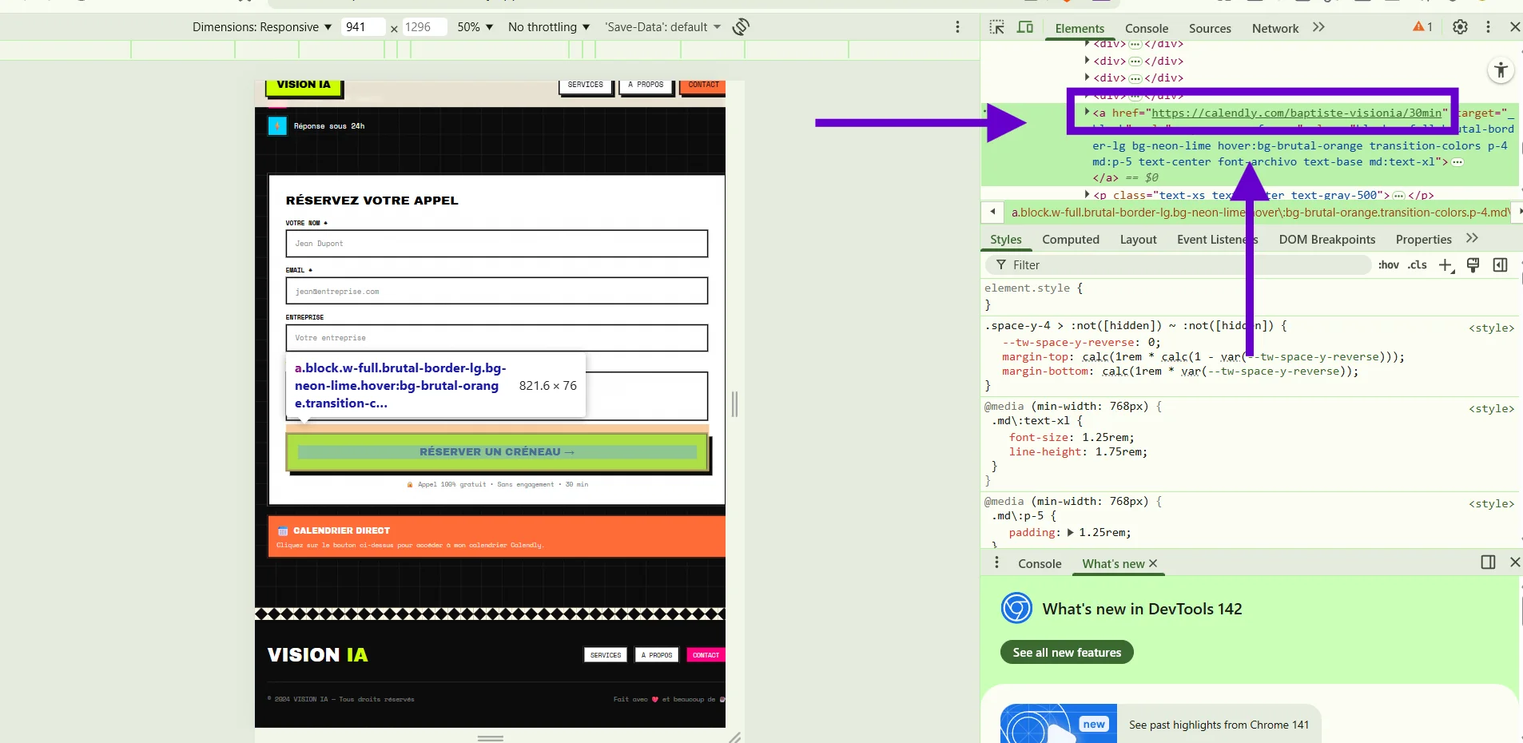The image size is (1523, 743).
Task: Click the footer CONTACT button
Action: point(706,655)
